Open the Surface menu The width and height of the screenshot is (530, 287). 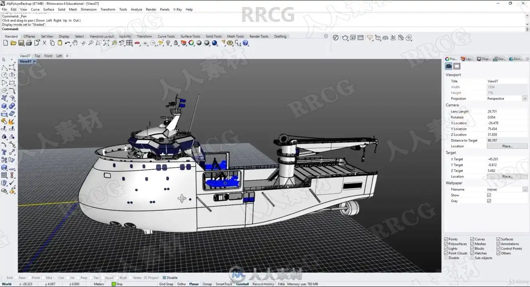[49, 10]
